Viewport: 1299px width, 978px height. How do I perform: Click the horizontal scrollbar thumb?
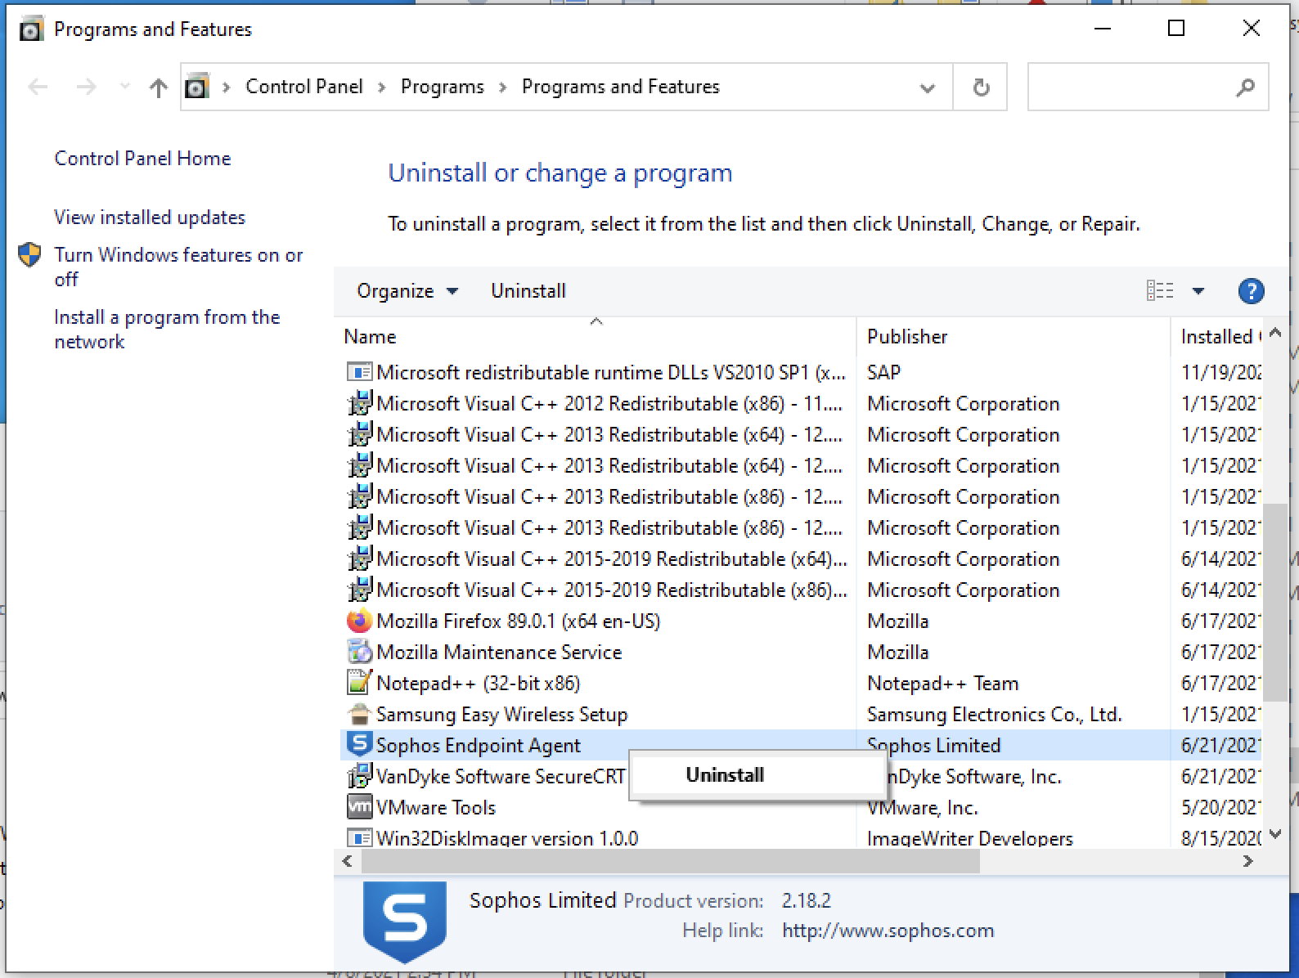coord(670,861)
